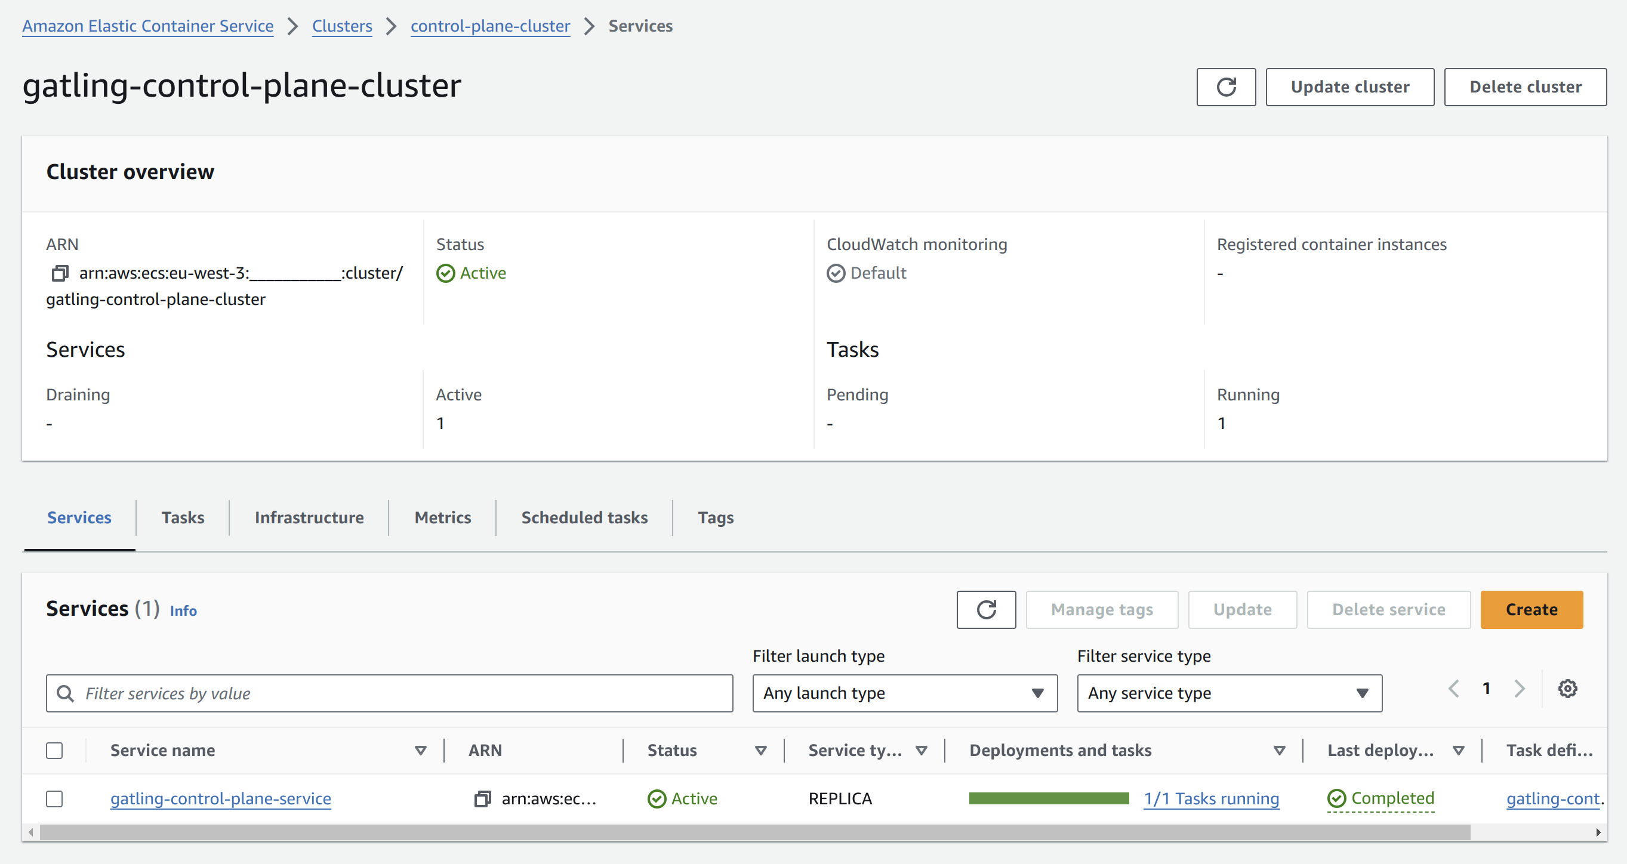
Task: Click the Update cluster button
Action: (x=1349, y=87)
